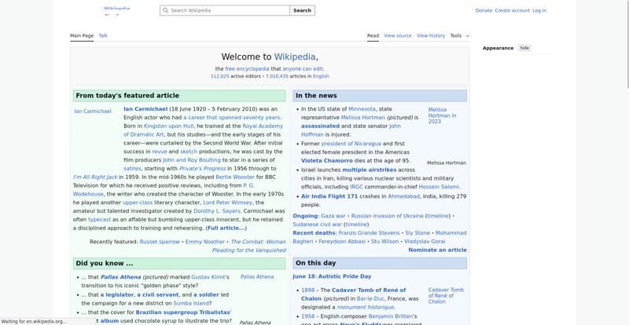Viewport: 629px width, 325px height.
Task: Switch to the Talk tab
Action: pyautogui.click(x=103, y=35)
